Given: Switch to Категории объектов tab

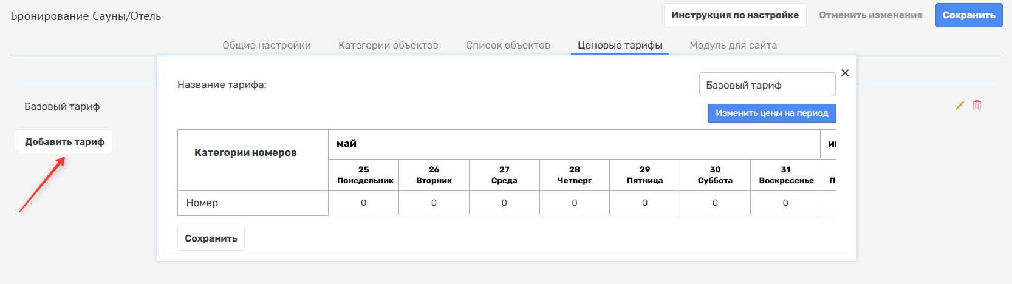Looking at the screenshot, I should pyautogui.click(x=388, y=45).
